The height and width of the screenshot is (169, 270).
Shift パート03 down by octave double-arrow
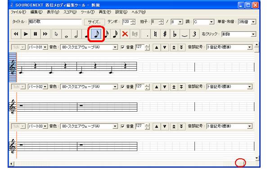(181, 126)
